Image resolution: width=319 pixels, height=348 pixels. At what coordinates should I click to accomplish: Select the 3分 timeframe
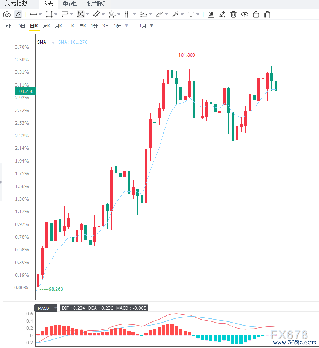(106, 26)
